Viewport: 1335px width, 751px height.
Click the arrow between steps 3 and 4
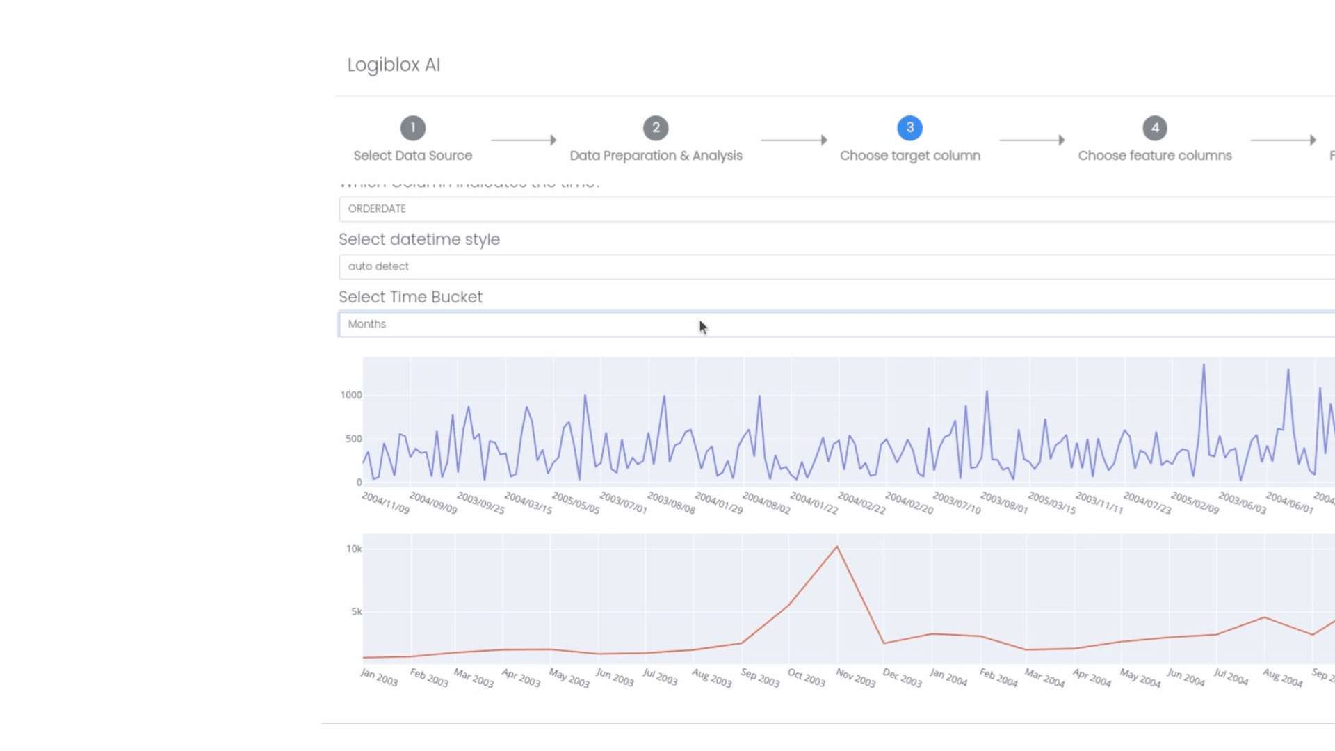(x=1032, y=140)
